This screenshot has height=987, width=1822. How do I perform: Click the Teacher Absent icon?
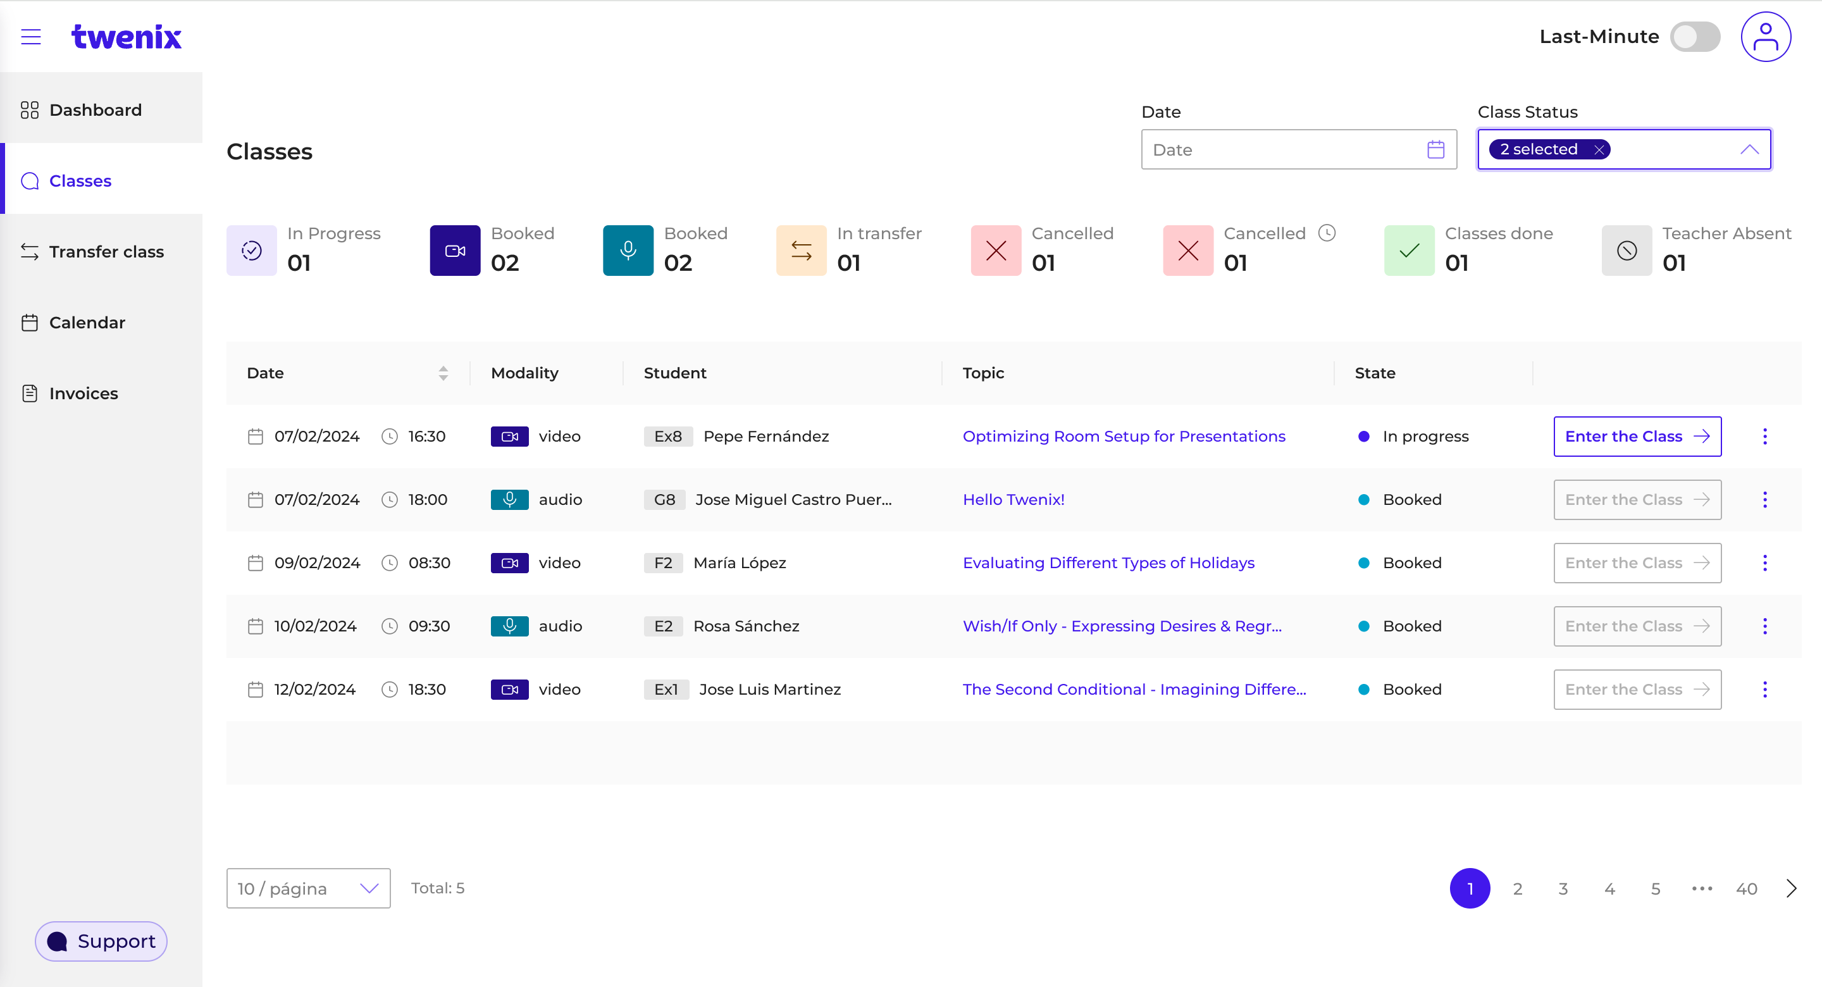coord(1627,251)
